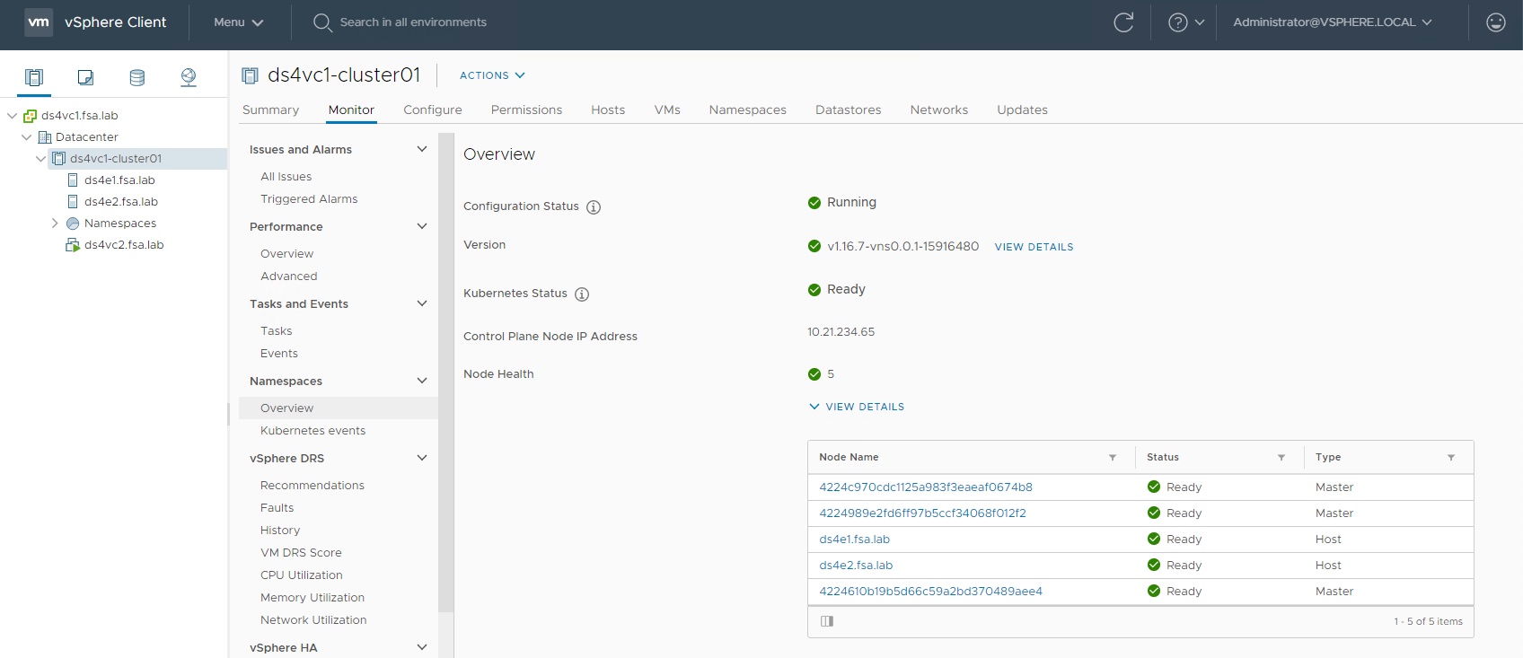The width and height of the screenshot is (1523, 658).
Task: Switch to the Networks tab
Action: coord(938,110)
